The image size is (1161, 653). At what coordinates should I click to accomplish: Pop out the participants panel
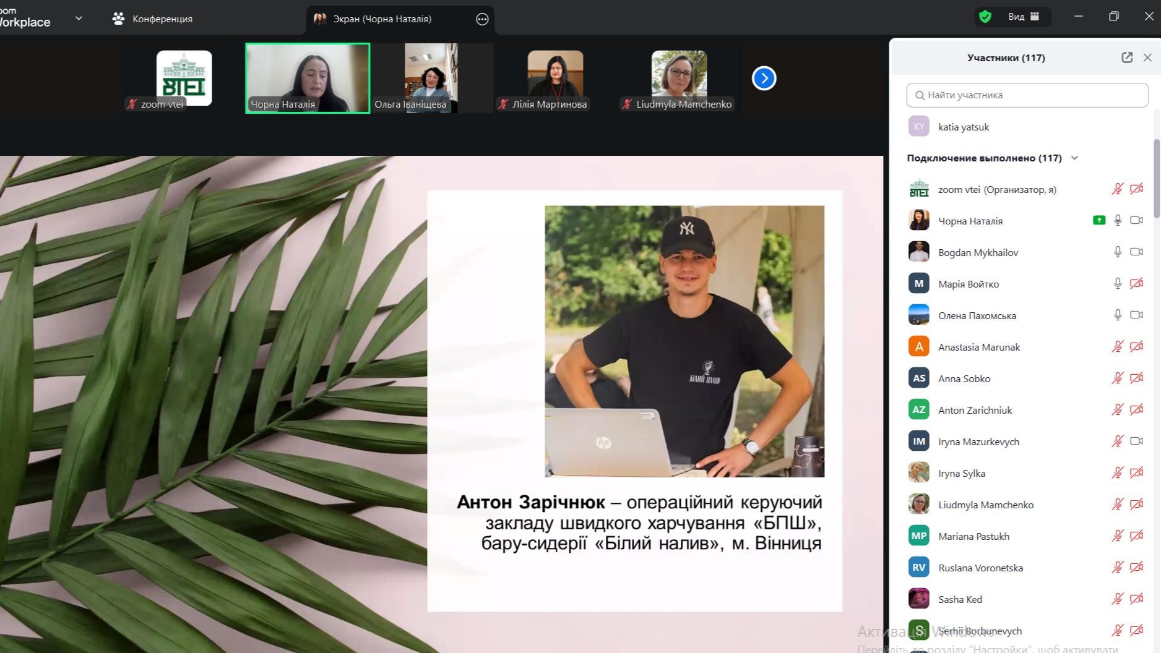point(1127,58)
